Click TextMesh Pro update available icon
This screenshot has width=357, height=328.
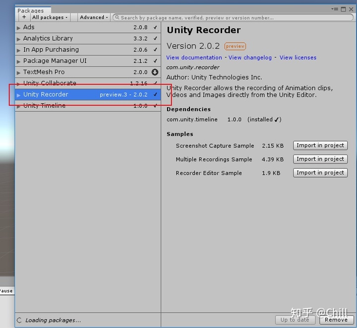coord(155,72)
